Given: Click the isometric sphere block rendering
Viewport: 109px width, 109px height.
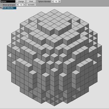Looking at the screenshot, I should pos(54,57).
